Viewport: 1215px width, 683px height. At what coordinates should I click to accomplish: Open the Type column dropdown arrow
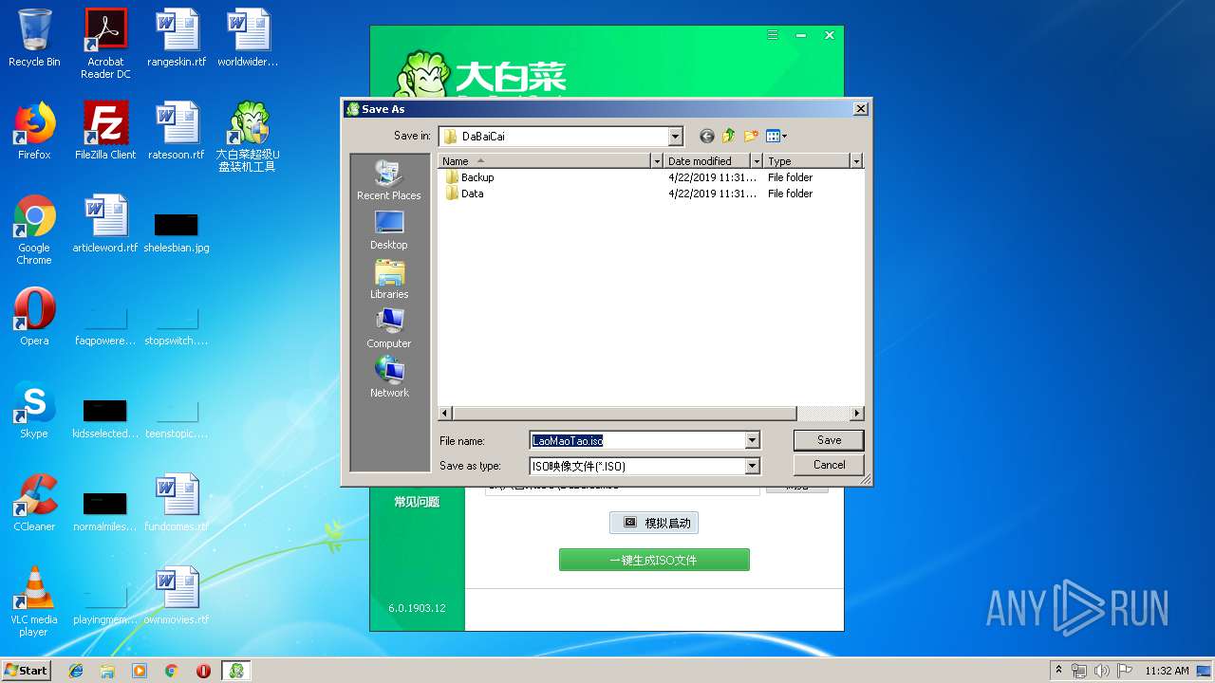(x=855, y=161)
